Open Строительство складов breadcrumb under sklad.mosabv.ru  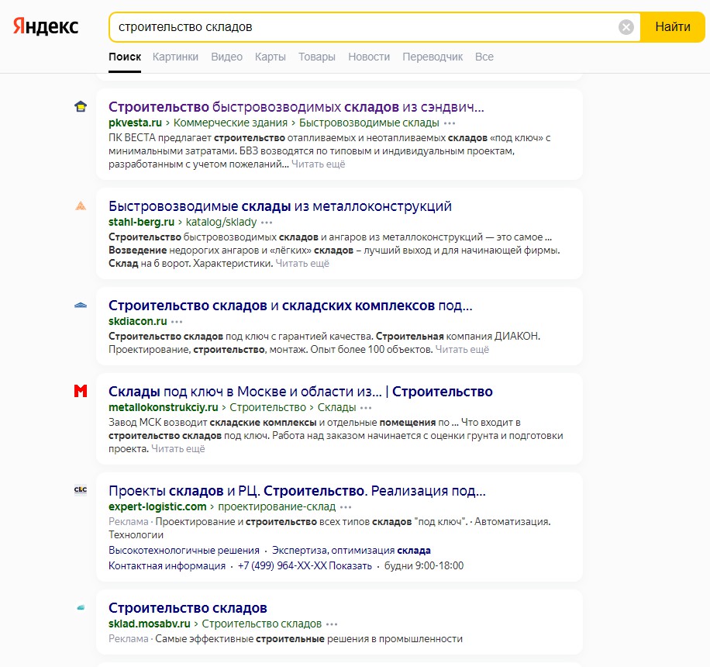[262, 624]
